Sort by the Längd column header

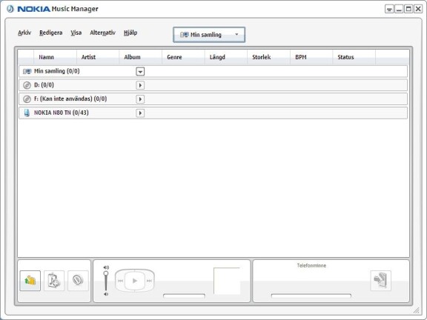226,57
